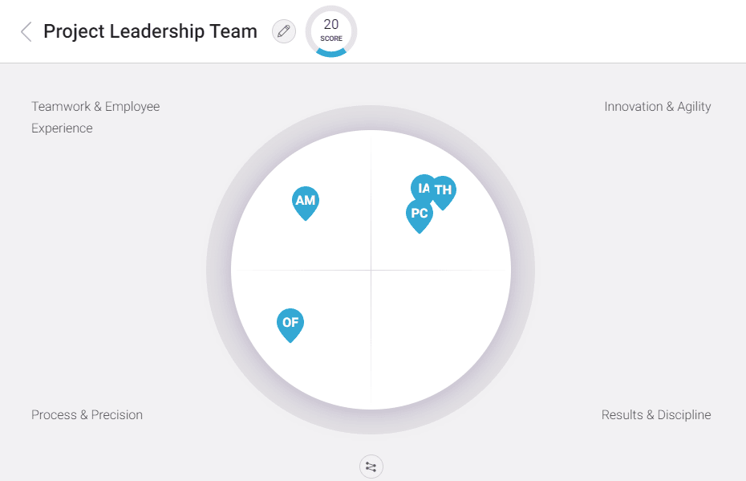Go back using the left chevron arrow

pyautogui.click(x=26, y=31)
